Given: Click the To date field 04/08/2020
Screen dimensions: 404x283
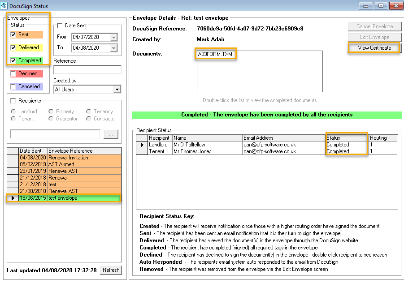Looking at the screenshot, I should [x=91, y=48].
